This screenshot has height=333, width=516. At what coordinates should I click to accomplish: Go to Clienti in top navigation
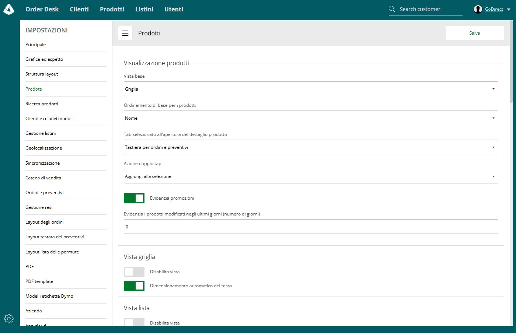[79, 9]
